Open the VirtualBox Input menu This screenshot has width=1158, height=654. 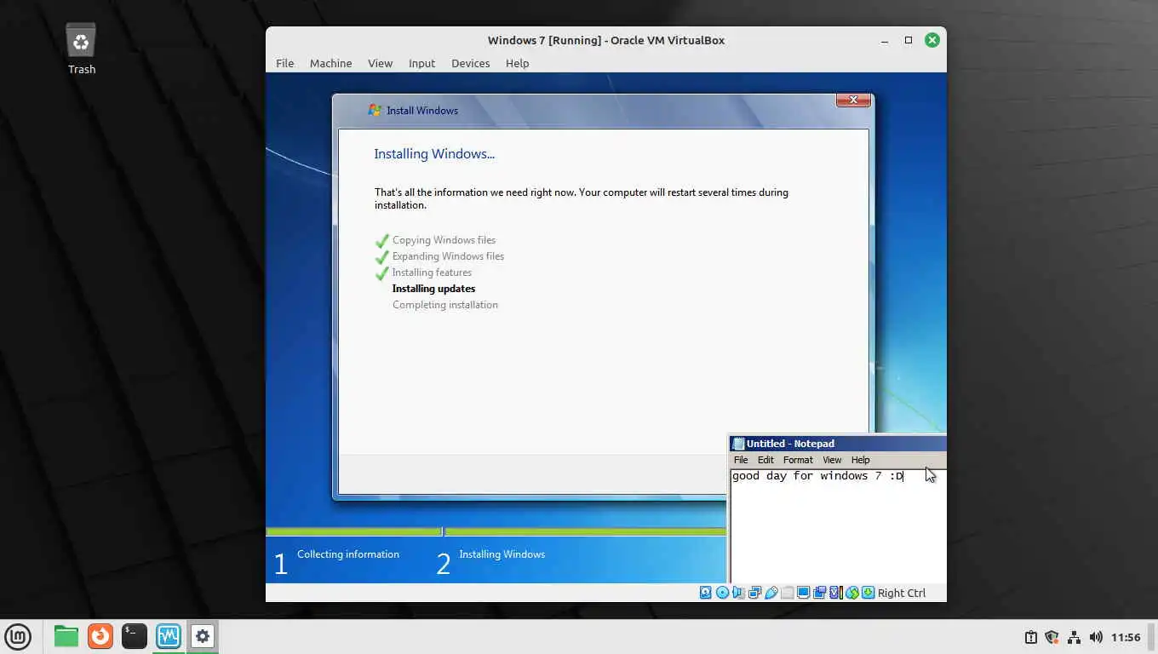[421, 63]
